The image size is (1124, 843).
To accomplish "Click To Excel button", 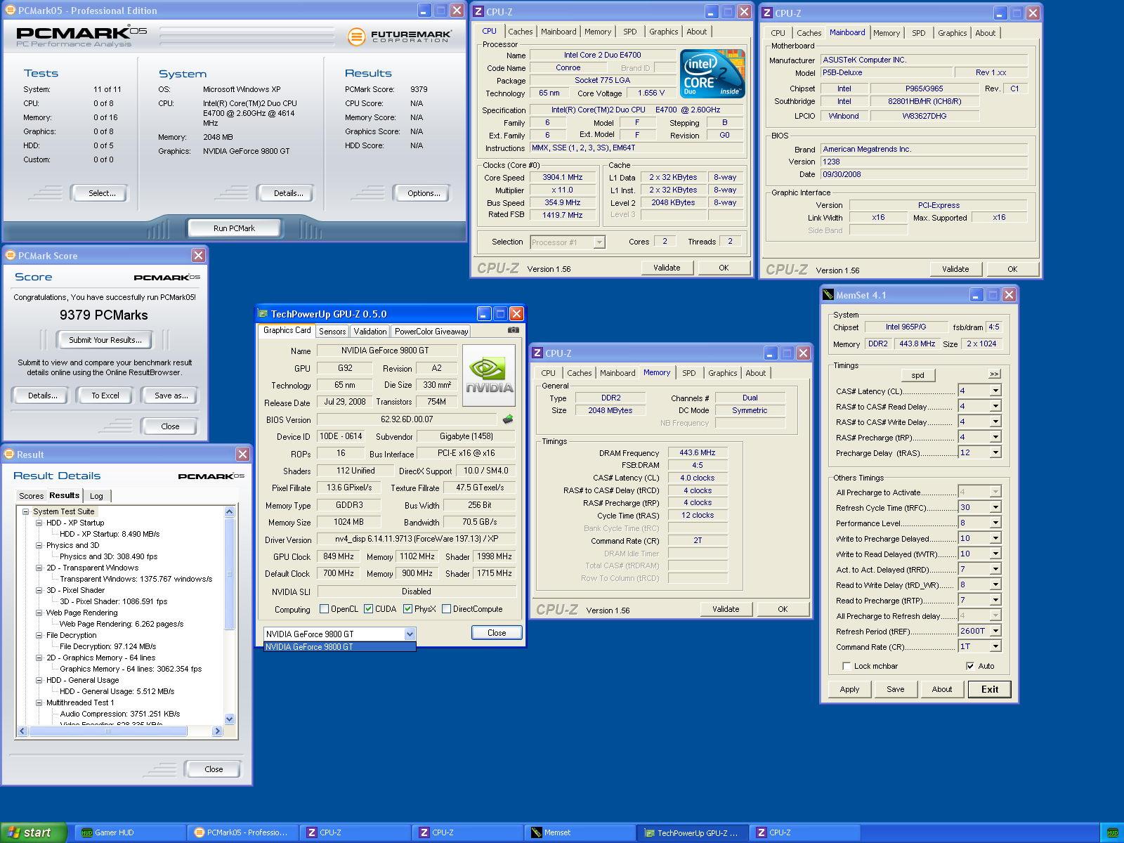I will [105, 396].
